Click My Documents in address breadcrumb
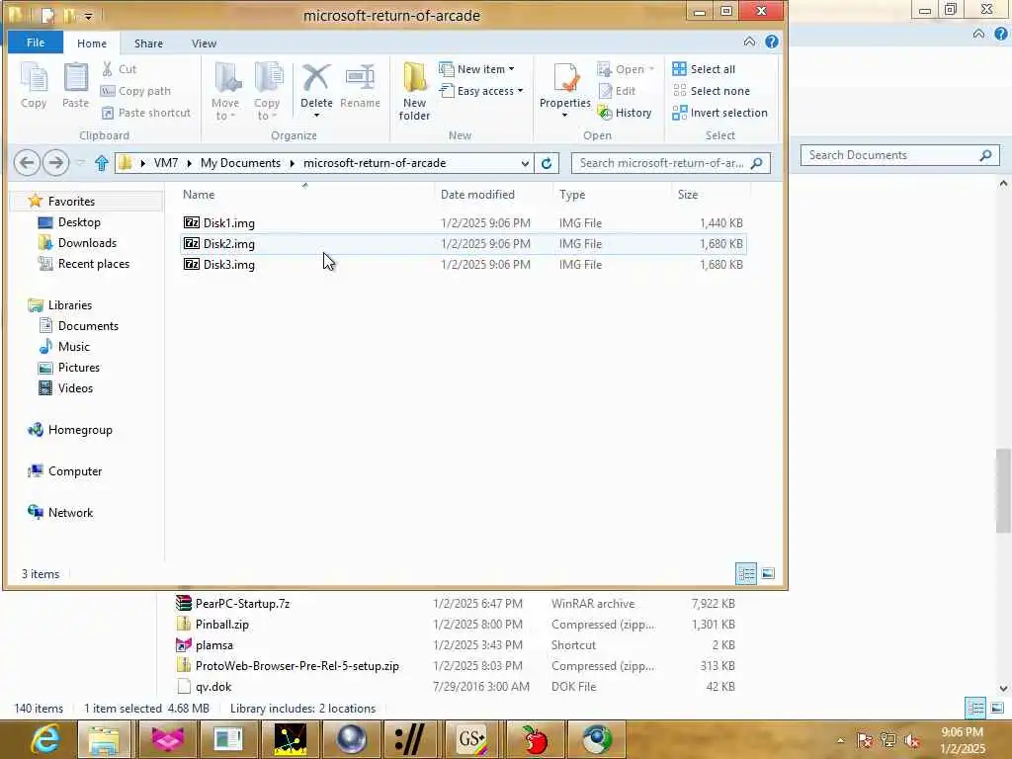Image resolution: width=1012 pixels, height=759 pixels. [x=240, y=163]
